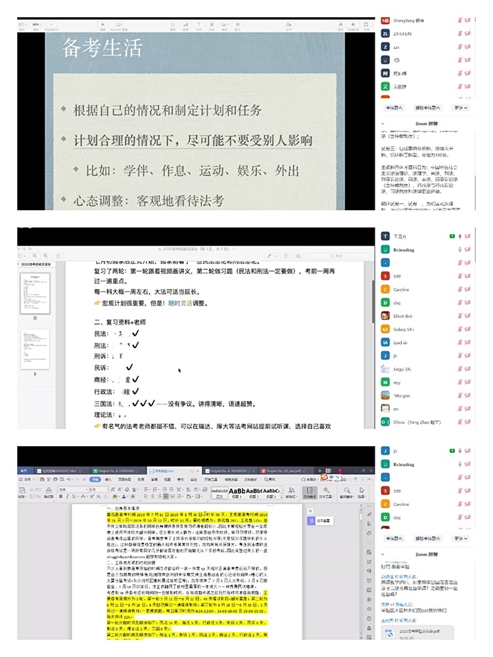
Task: Open the Keynote 84% zoom dropdown
Action: (39, 24)
